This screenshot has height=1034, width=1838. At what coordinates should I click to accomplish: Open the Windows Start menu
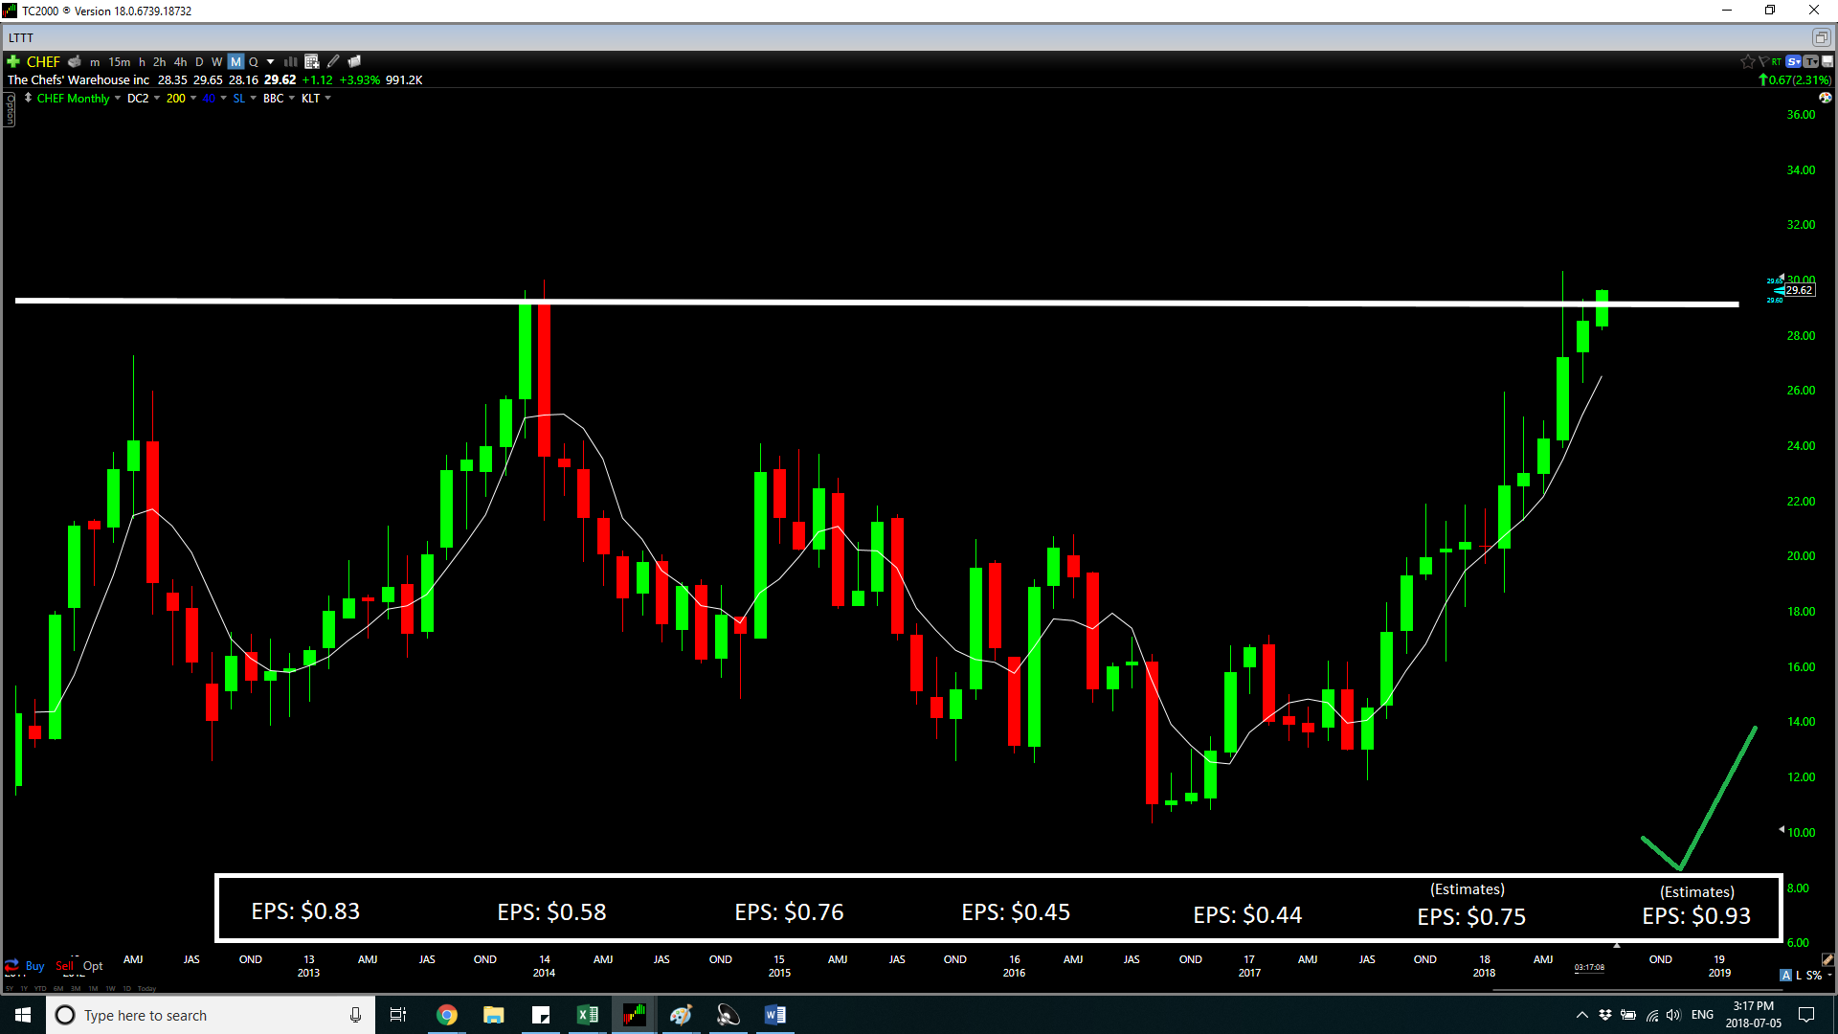click(23, 1015)
